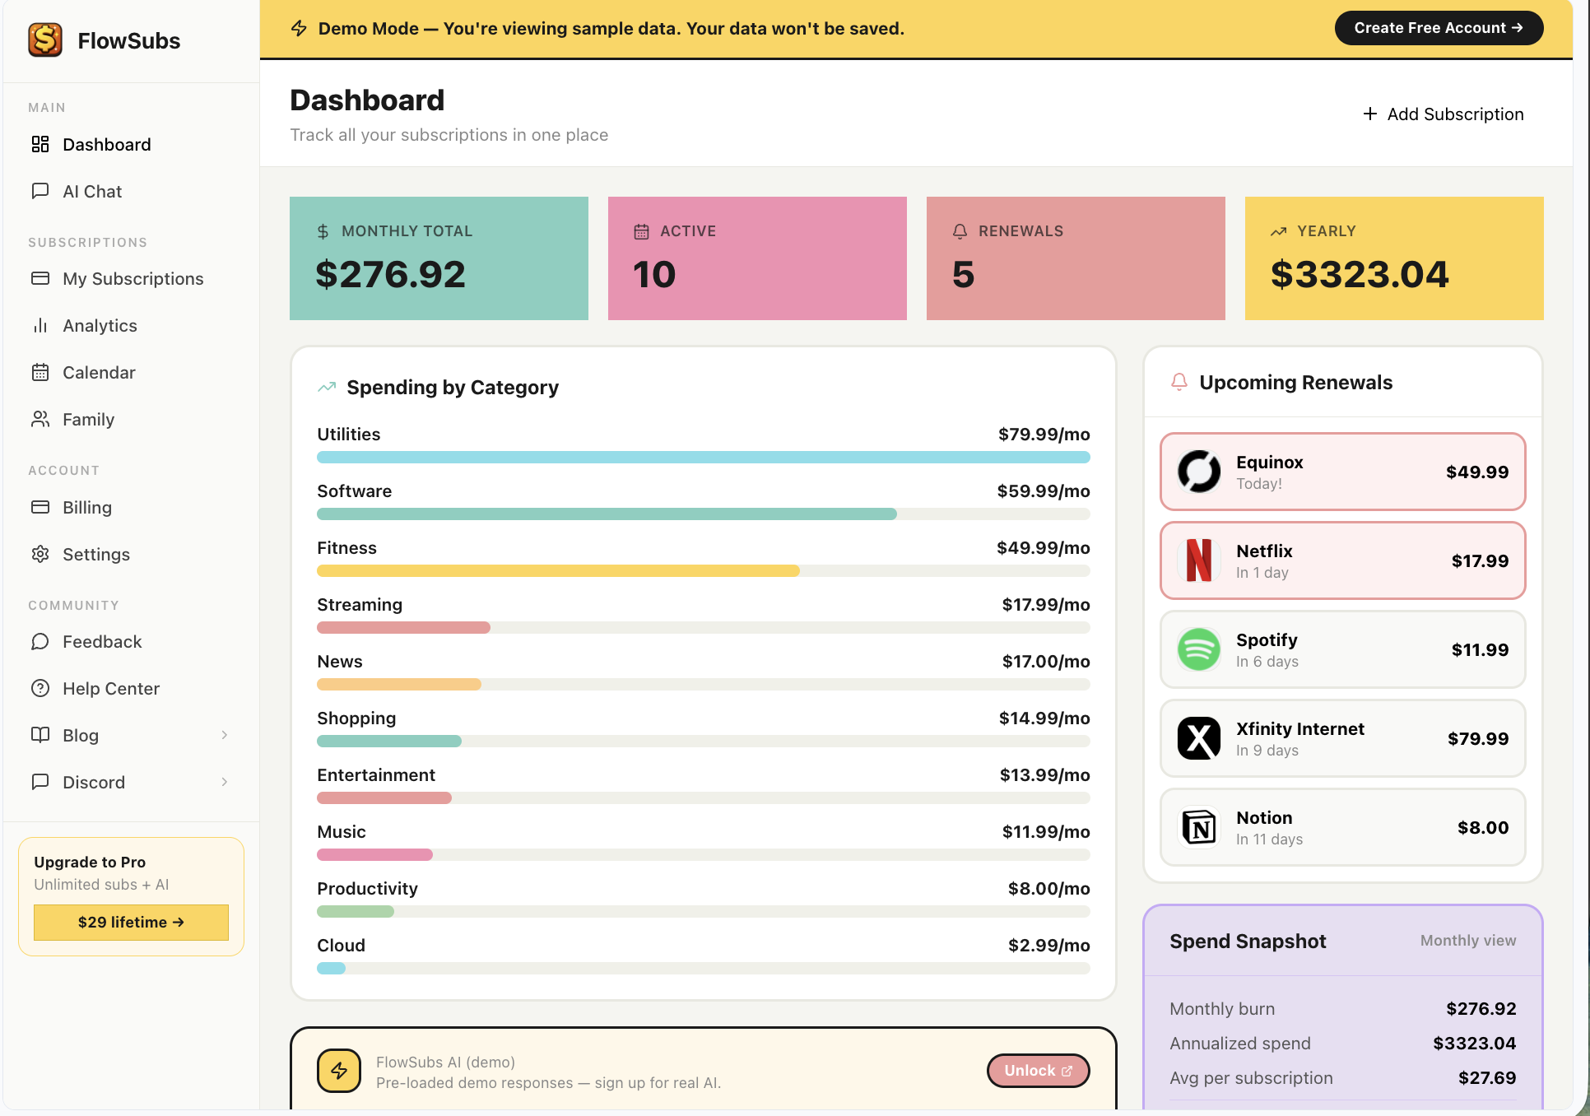Screen dimensions: 1590x1116
Task: Expand the Blog sidebar item
Action: coord(225,735)
